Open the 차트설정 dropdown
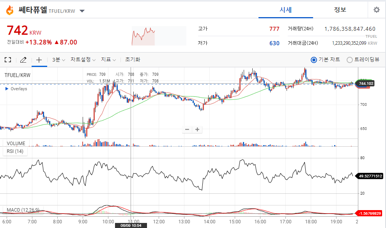The image size is (386, 228). [x=83, y=60]
